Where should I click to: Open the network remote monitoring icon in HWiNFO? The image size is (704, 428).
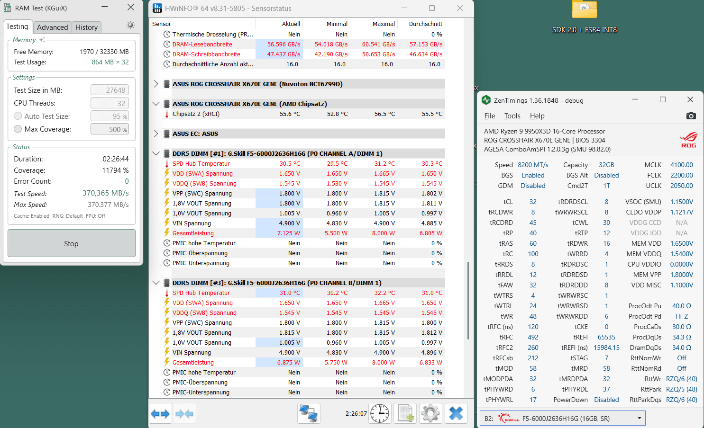pyautogui.click(x=309, y=414)
